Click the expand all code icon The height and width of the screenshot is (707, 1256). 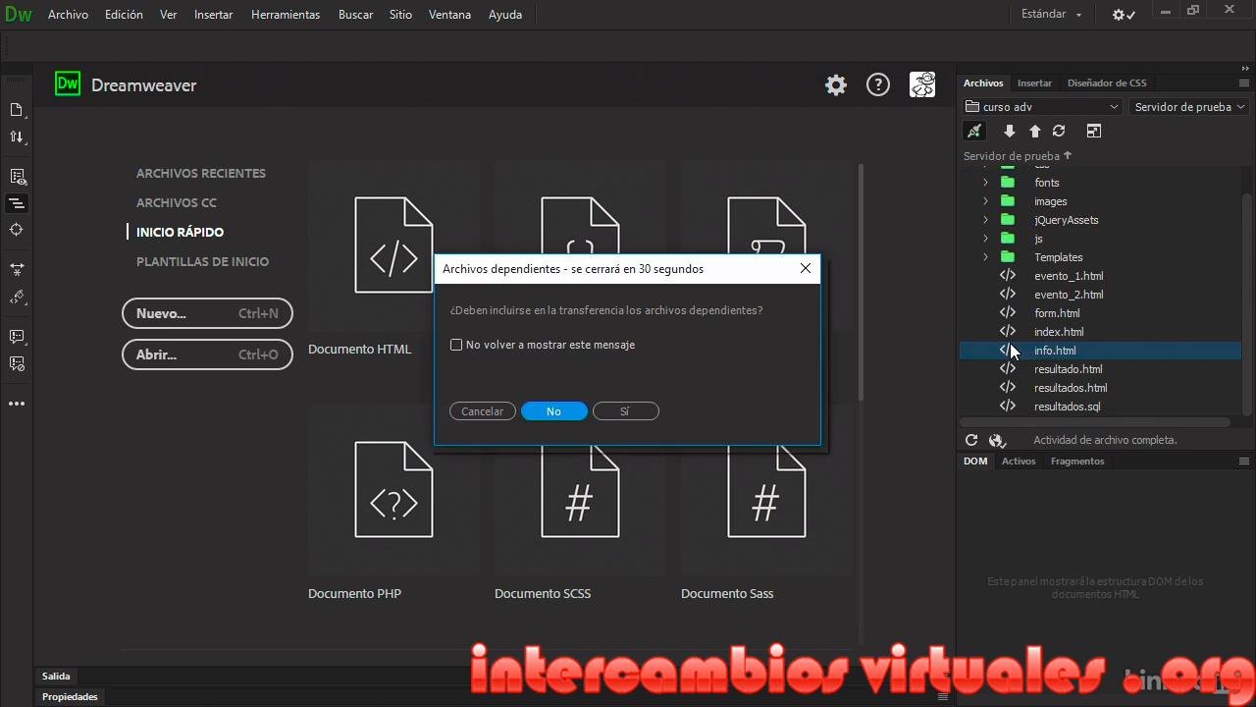[x=17, y=268]
